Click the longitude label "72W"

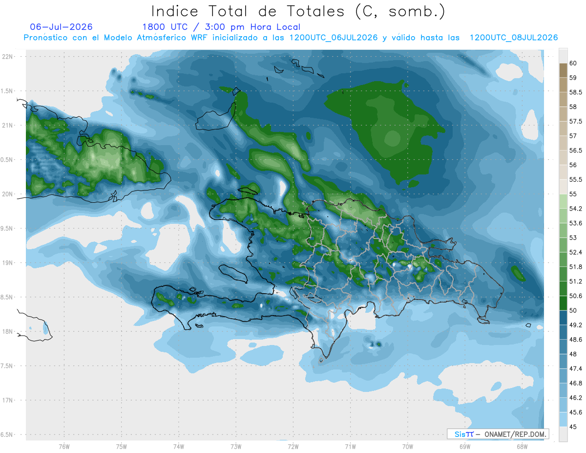click(x=293, y=447)
